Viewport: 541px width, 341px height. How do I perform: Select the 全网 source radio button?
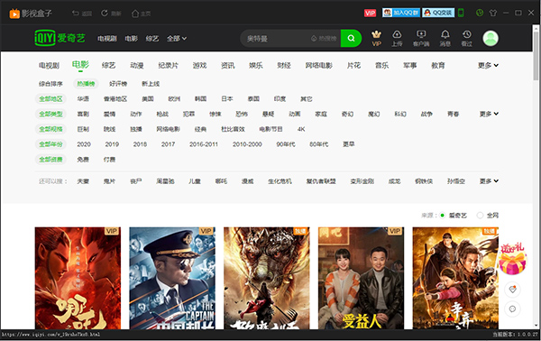tap(480, 216)
